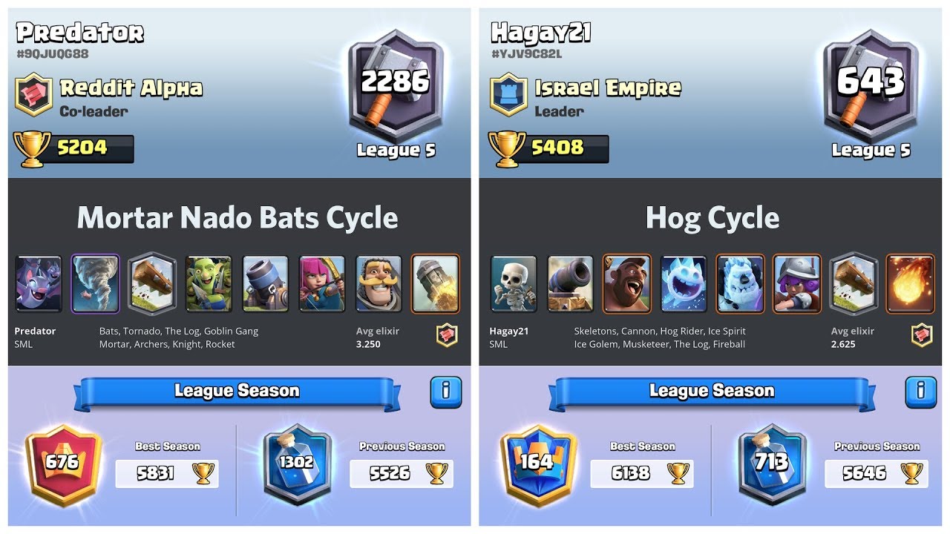The width and height of the screenshot is (950, 534).
Task: Open the Israel Empire clan link
Action: click(608, 88)
